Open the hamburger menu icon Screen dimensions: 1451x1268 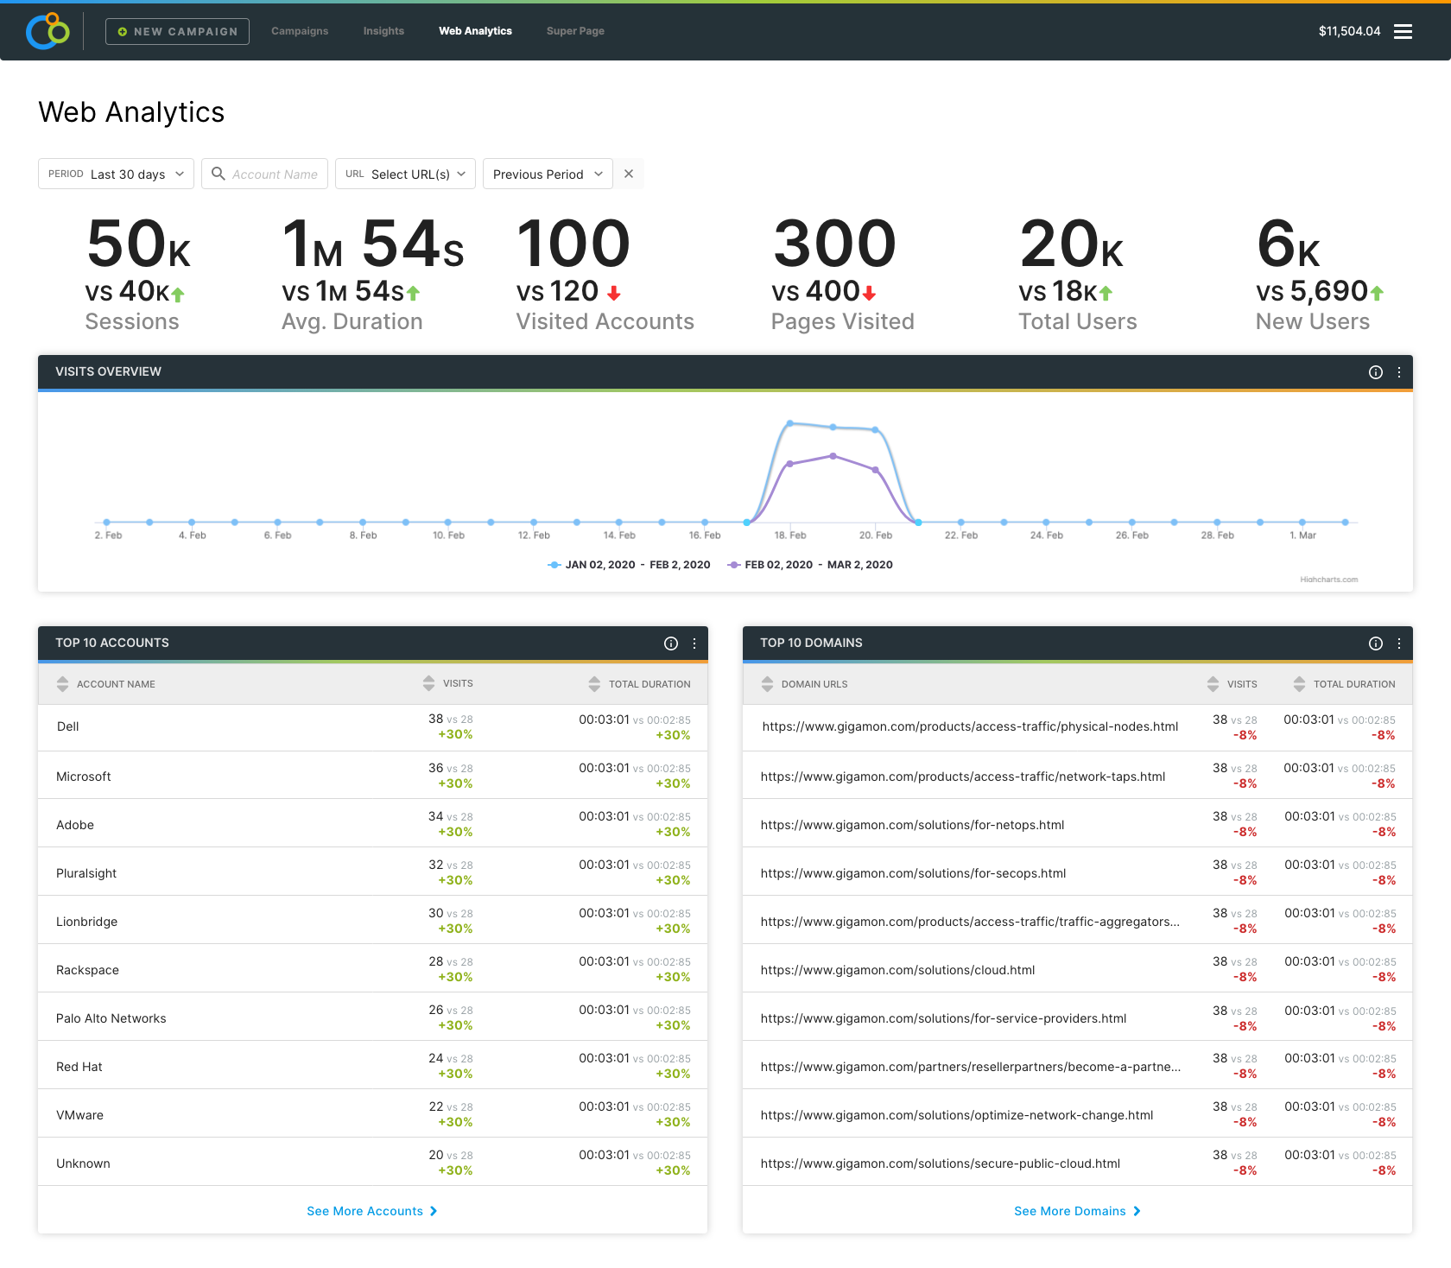point(1403,31)
